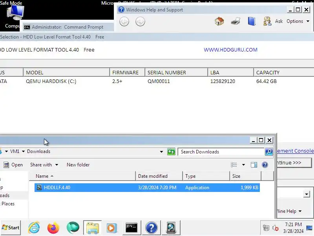
Task: Open the view options dropdown arrow
Action: click(x=243, y=165)
